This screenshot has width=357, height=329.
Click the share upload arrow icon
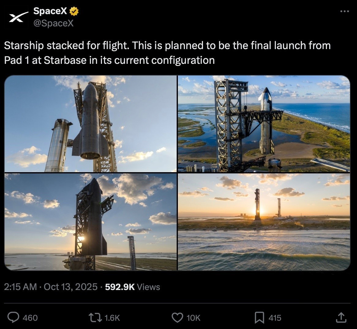click(x=341, y=318)
